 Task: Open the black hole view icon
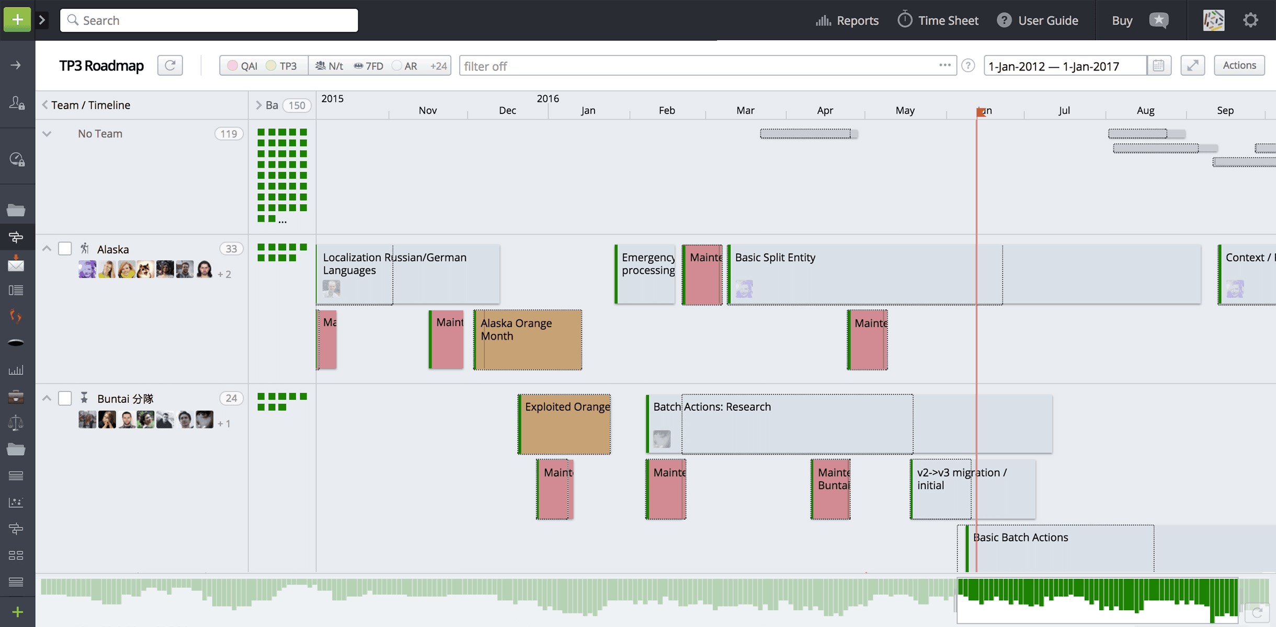click(16, 343)
